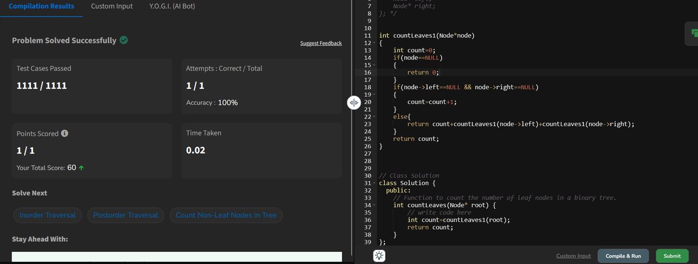The height and width of the screenshot is (264, 698).
Task: Click line number 27 in the gutter
Action: 367,154
